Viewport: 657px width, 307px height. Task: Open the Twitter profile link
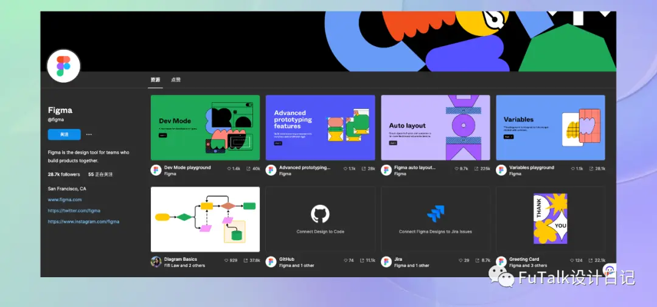pos(74,211)
